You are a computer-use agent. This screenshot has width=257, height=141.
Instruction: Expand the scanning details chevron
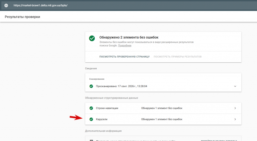tap(235, 86)
